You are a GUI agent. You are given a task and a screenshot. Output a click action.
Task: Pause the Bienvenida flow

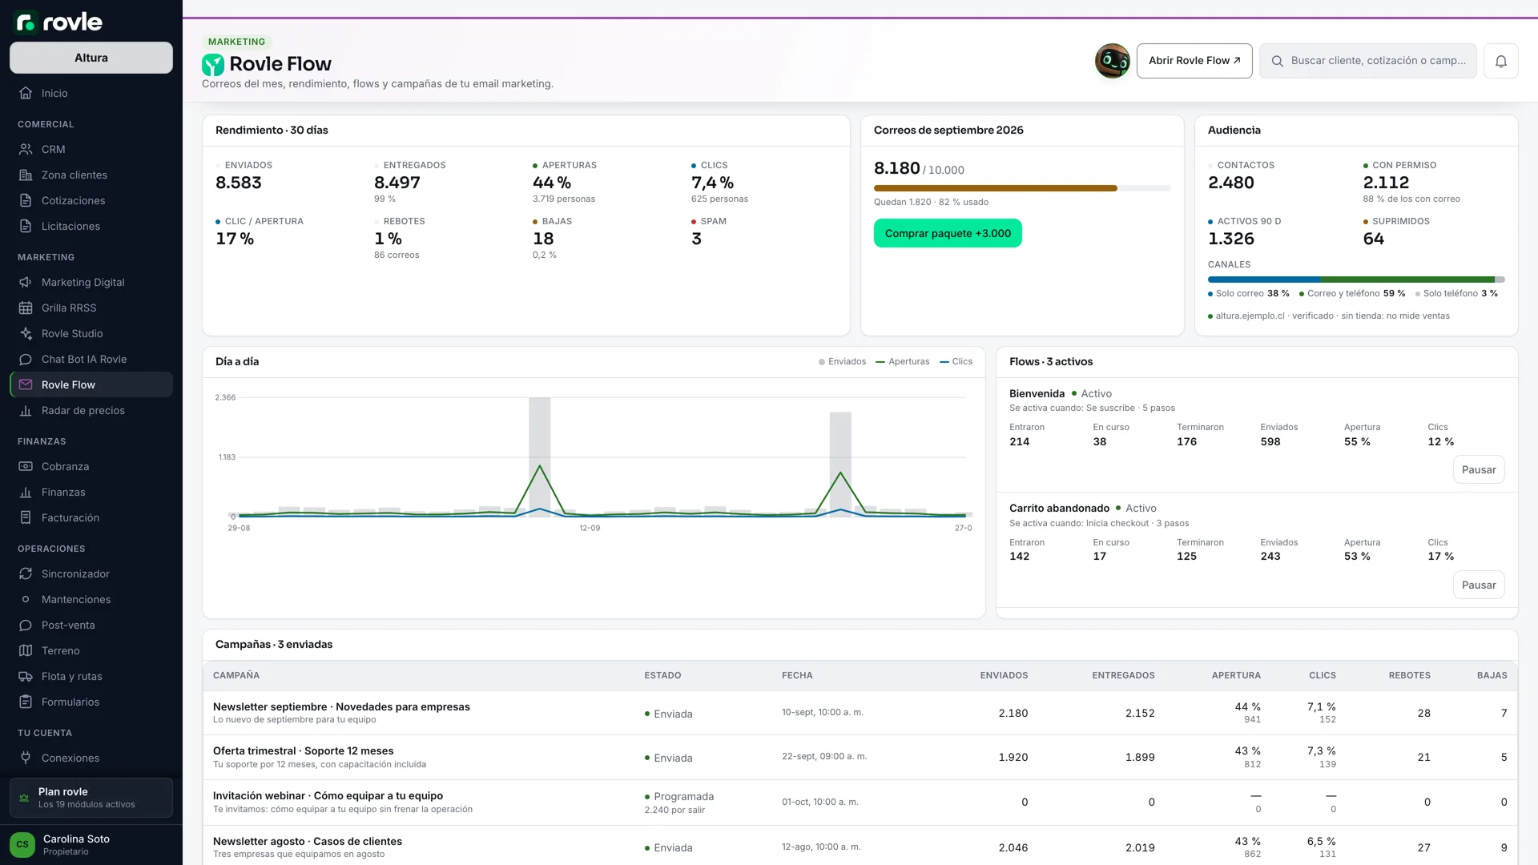tap(1479, 470)
